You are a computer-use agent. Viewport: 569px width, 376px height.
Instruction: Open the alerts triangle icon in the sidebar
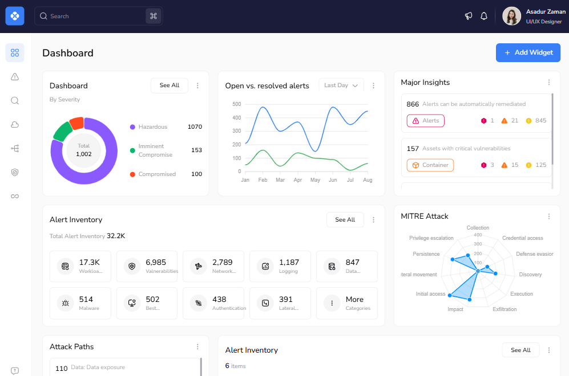coord(15,77)
